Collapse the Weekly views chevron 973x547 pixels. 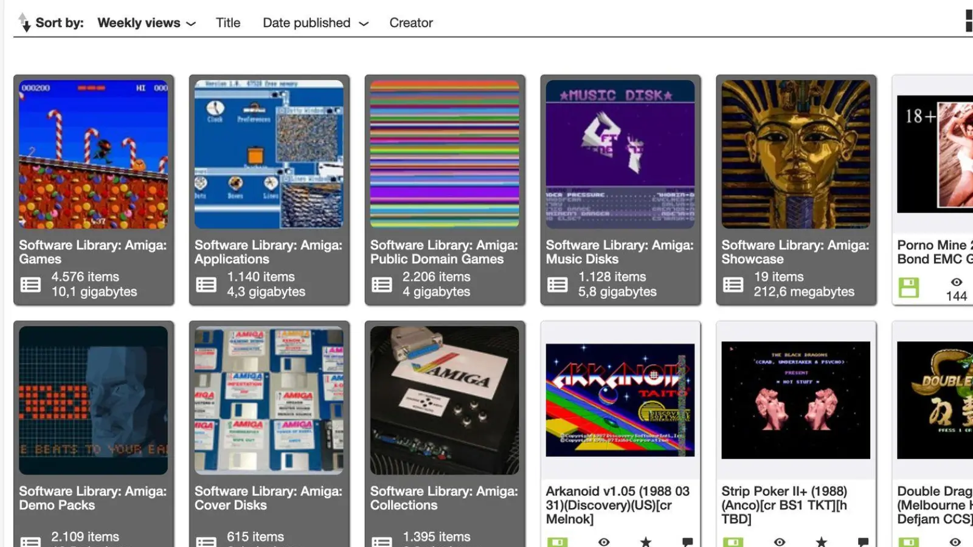191,24
